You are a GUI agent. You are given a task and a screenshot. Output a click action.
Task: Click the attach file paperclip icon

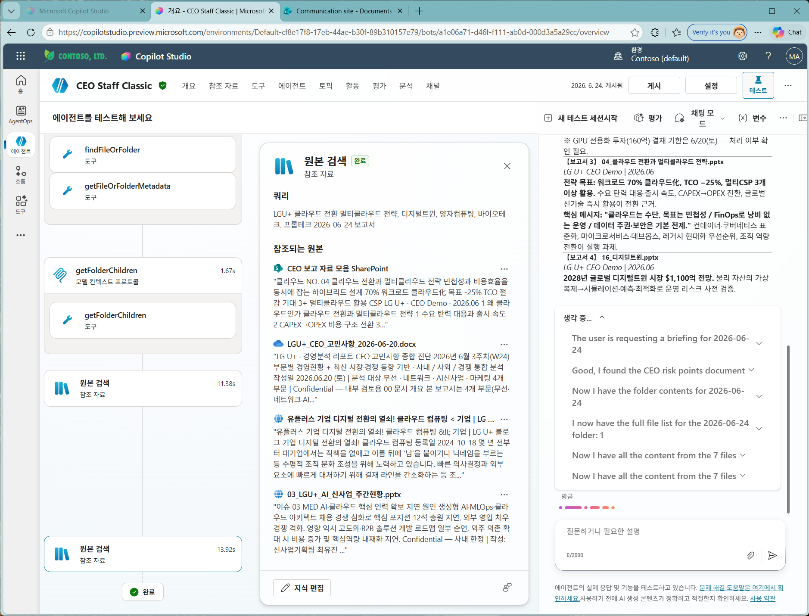(750, 555)
